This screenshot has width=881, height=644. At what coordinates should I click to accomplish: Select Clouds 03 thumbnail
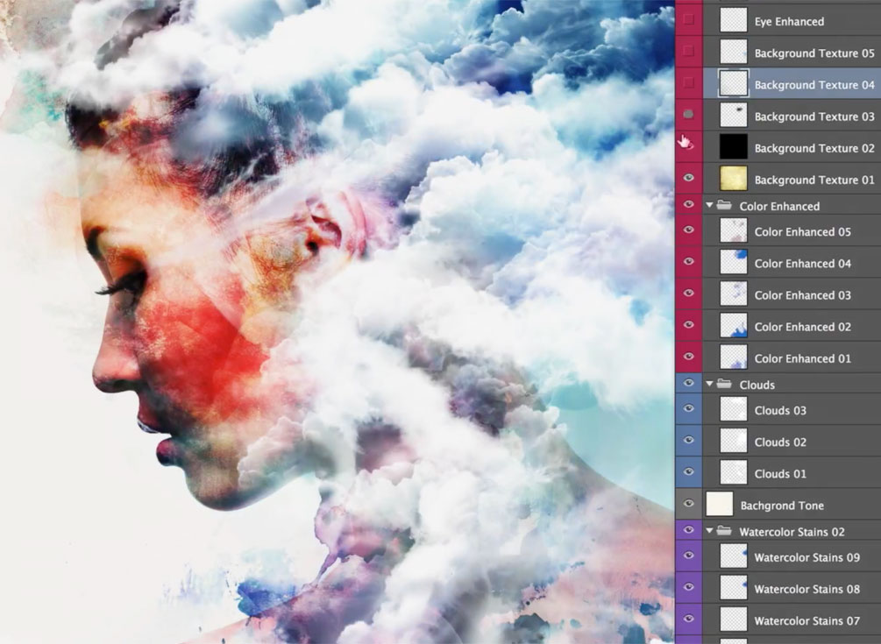tap(734, 409)
